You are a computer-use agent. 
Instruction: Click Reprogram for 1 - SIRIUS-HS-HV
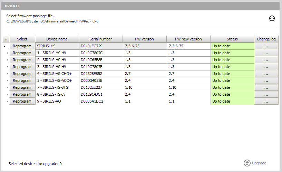pos(22,53)
